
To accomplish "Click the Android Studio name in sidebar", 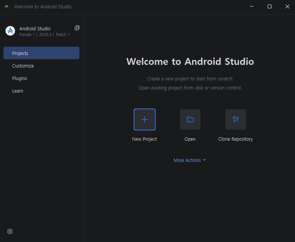I will (x=35, y=28).
